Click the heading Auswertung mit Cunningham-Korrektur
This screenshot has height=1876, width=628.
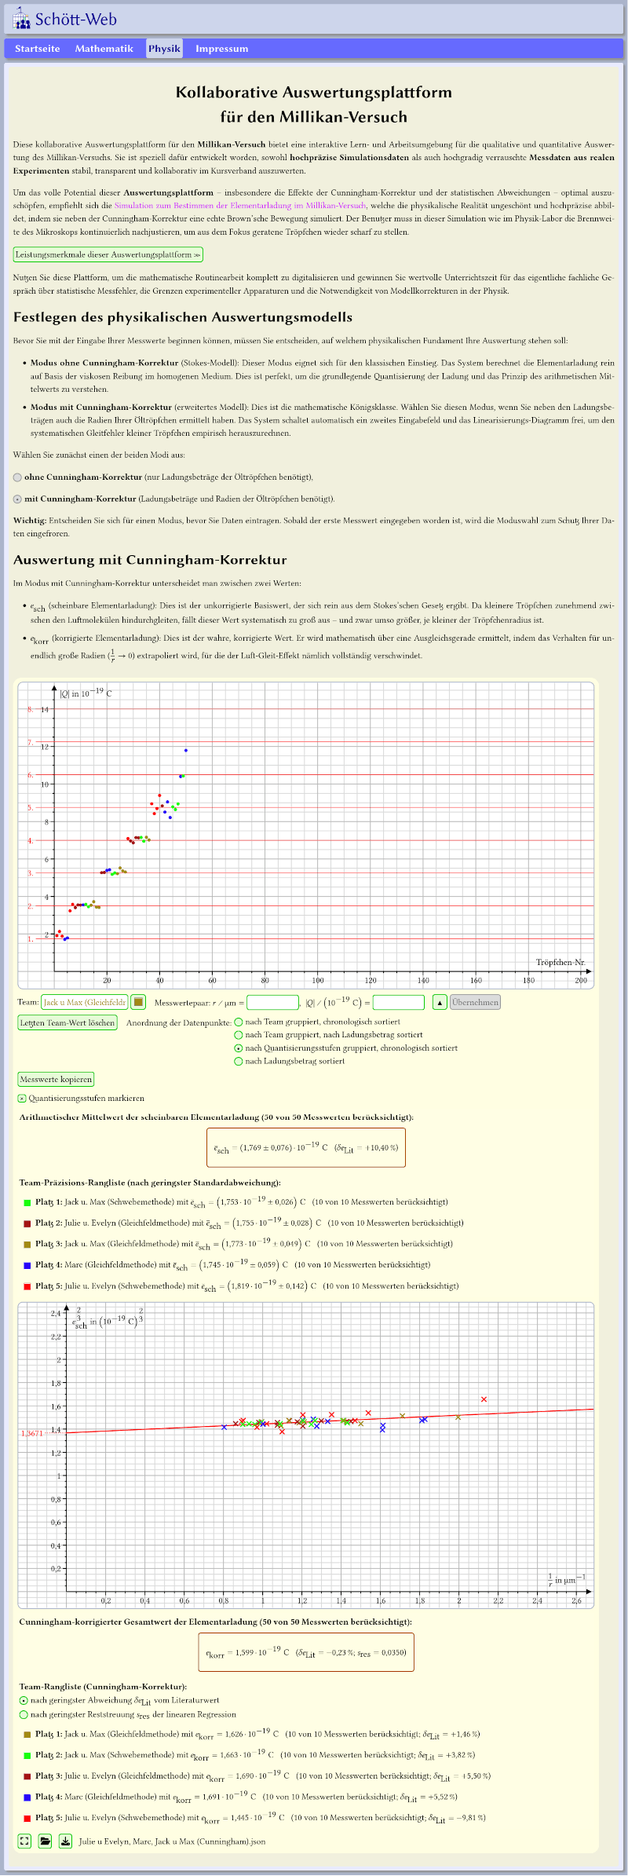[x=150, y=560]
